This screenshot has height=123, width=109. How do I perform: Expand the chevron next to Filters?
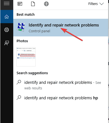[x=102, y=4]
